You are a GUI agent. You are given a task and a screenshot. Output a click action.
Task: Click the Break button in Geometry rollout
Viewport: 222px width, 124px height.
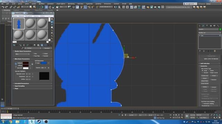(214, 76)
